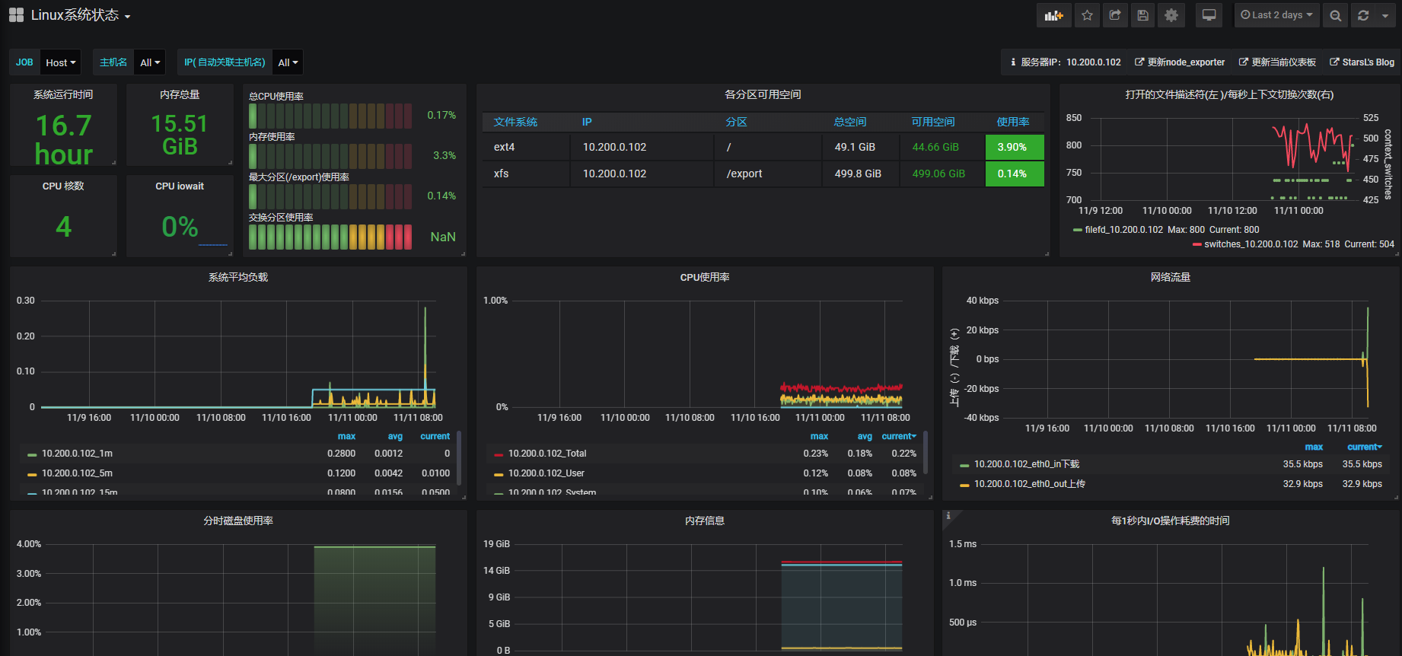Open the 网络流量 panel title menu
This screenshot has width=1402, height=656.
(1171, 277)
